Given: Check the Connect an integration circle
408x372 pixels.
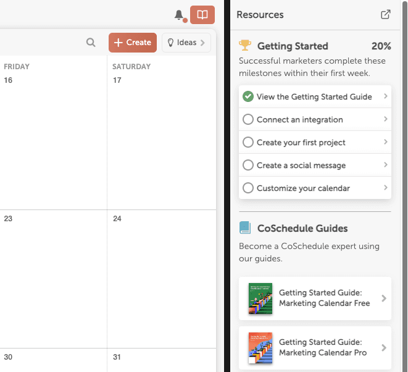Looking at the screenshot, I should 248,119.
